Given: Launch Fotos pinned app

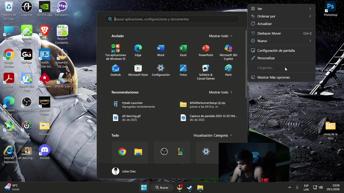Looking at the screenshot, I should (183, 70).
